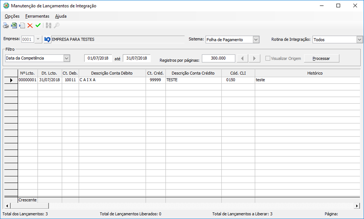Screen dimensions: 364x219
Task: Click the end date field 31/07/2018
Action: click(x=137, y=58)
